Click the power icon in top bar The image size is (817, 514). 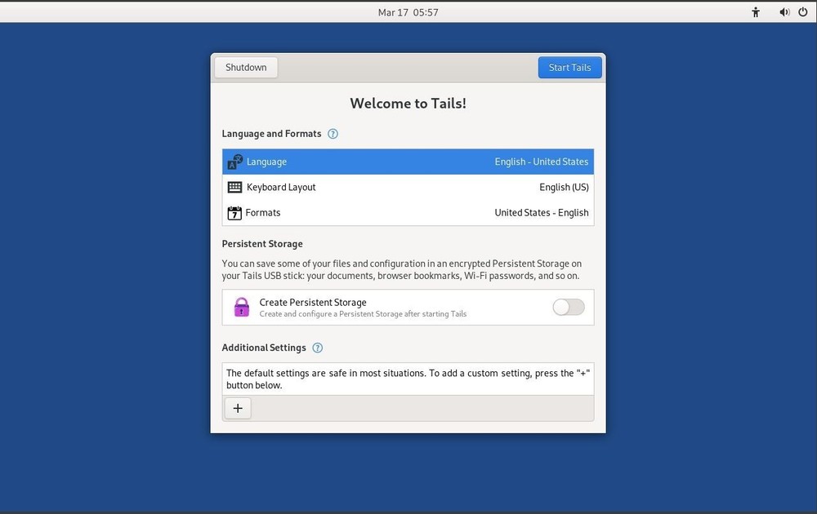807,11
